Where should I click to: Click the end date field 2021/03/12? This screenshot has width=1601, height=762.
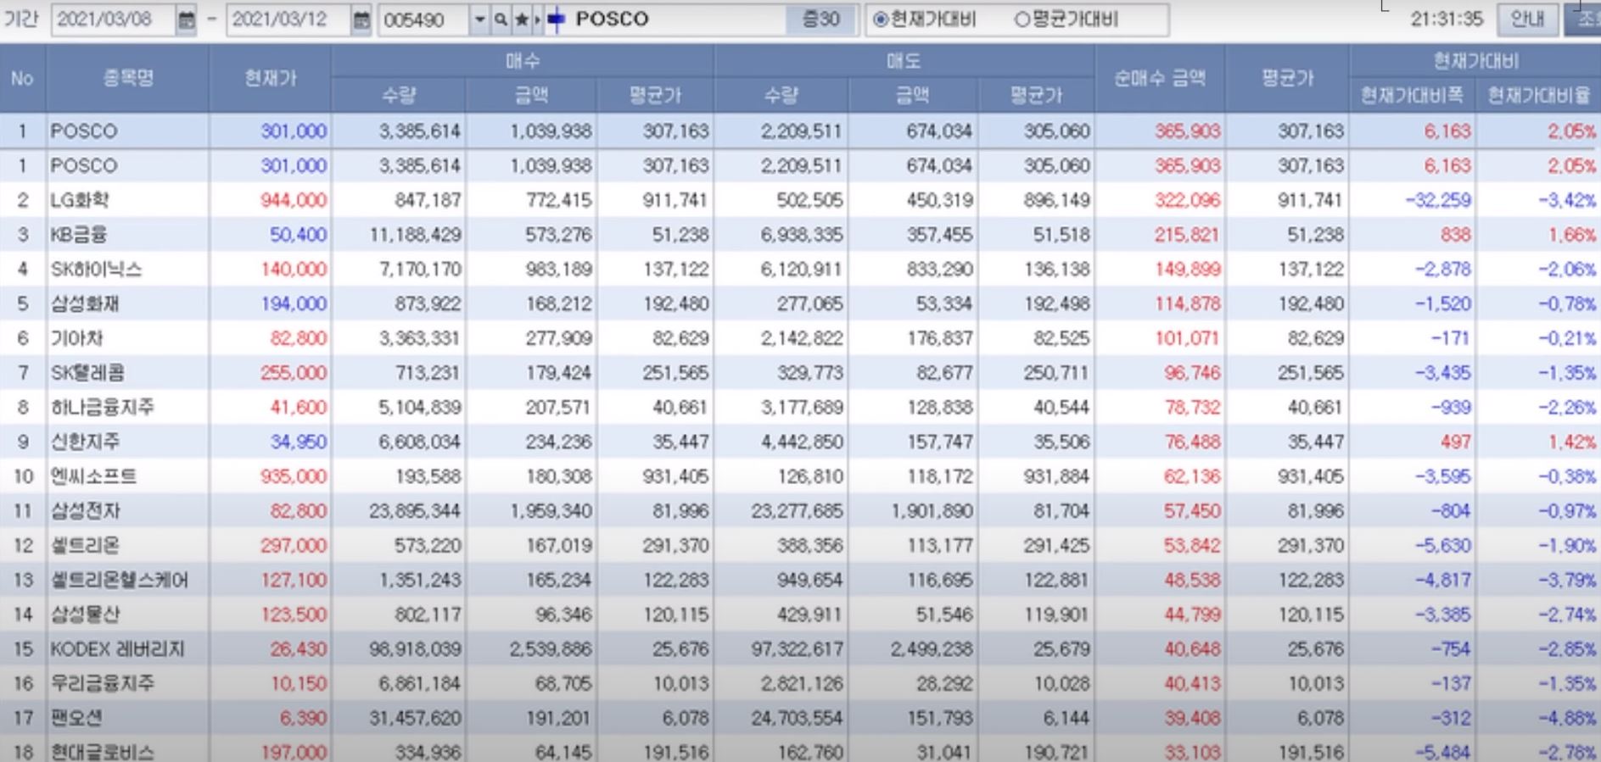point(288,19)
